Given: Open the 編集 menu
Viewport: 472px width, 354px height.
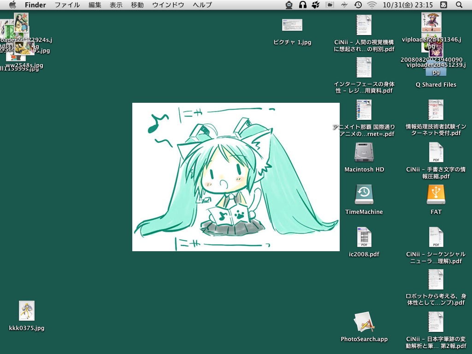Looking at the screenshot, I should pyautogui.click(x=95, y=5).
